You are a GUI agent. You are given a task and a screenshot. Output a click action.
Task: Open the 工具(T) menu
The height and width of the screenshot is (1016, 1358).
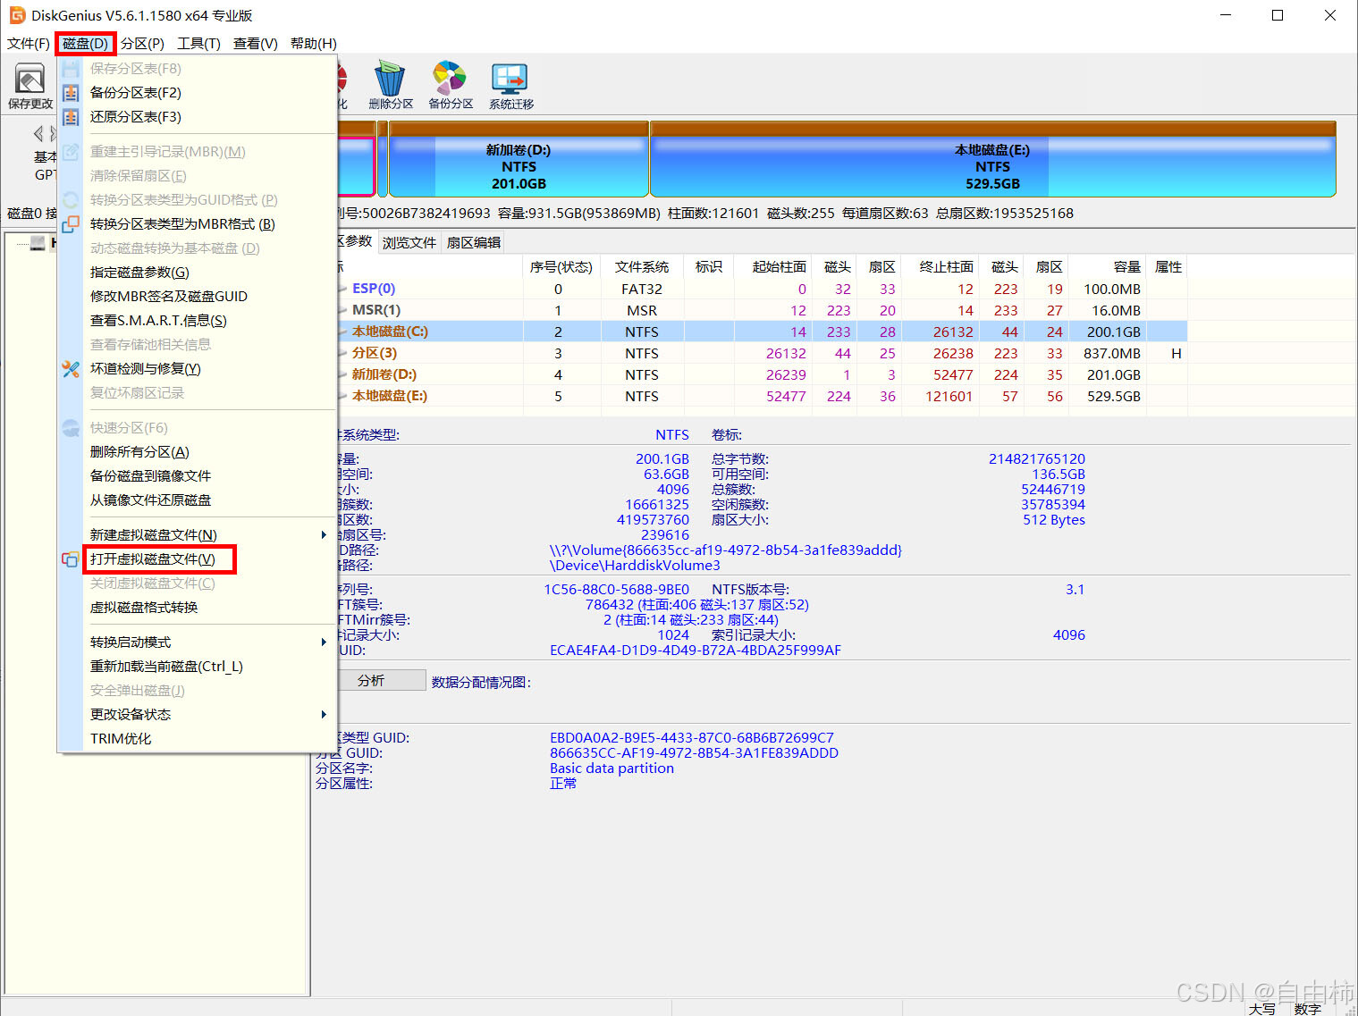(198, 44)
